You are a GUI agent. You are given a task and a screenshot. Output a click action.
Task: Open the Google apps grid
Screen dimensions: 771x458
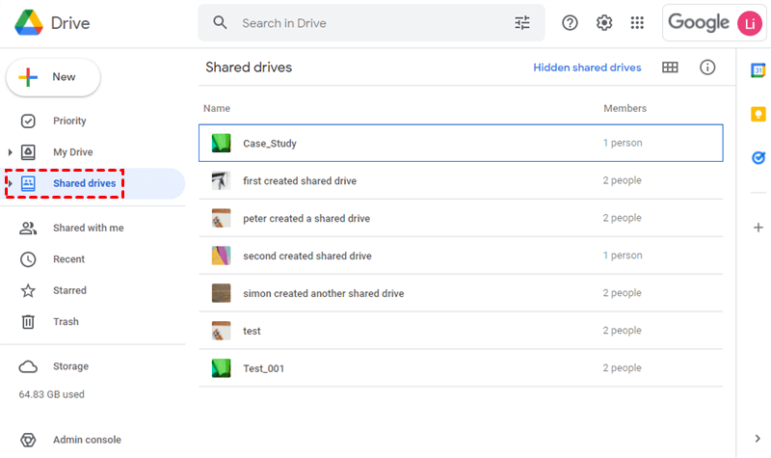point(637,23)
